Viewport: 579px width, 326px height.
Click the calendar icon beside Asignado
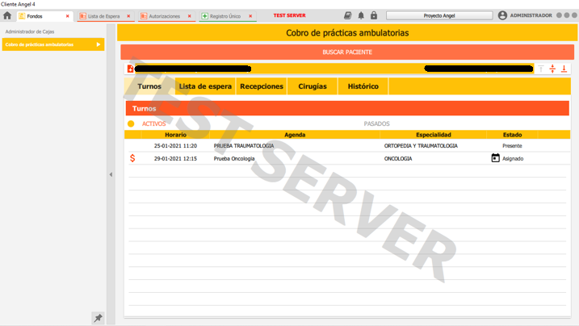[496, 158]
